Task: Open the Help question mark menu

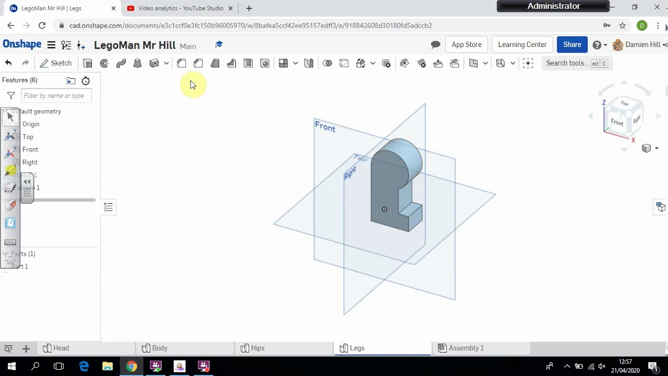Action: click(x=599, y=45)
